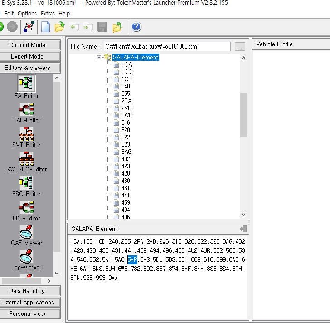Viewport: 330px width, 323px height.
Task: Open the Extras menu
Action: (48, 13)
